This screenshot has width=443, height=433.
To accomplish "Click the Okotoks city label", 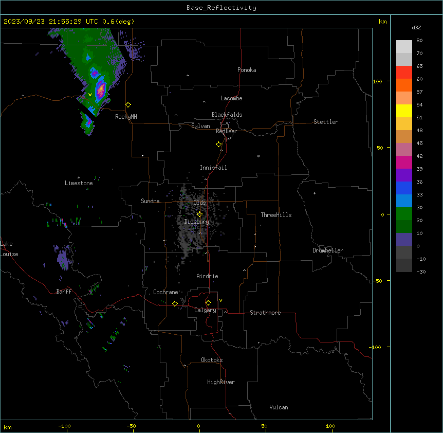I will pos(212,360).
